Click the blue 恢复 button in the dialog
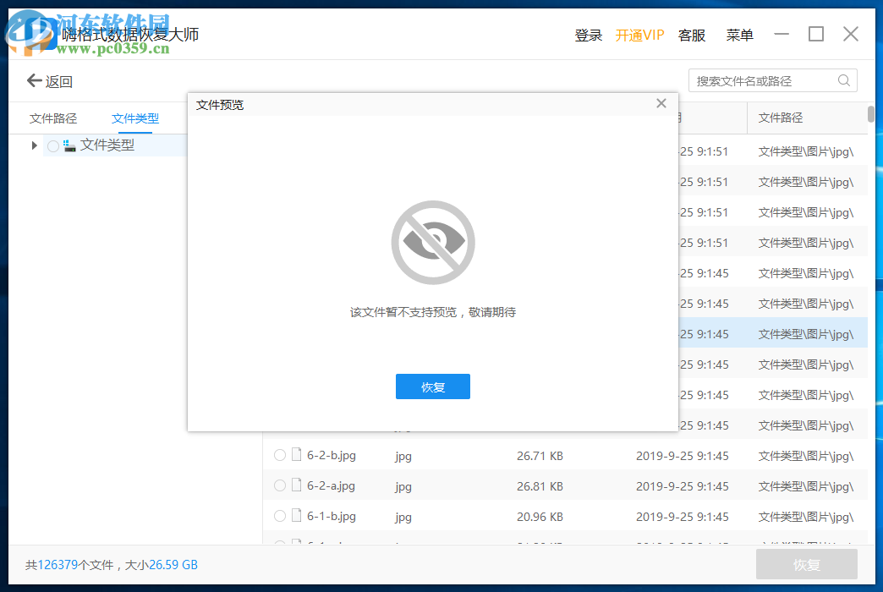This screenshot has height=592, width=883. [x=432, y=386]
